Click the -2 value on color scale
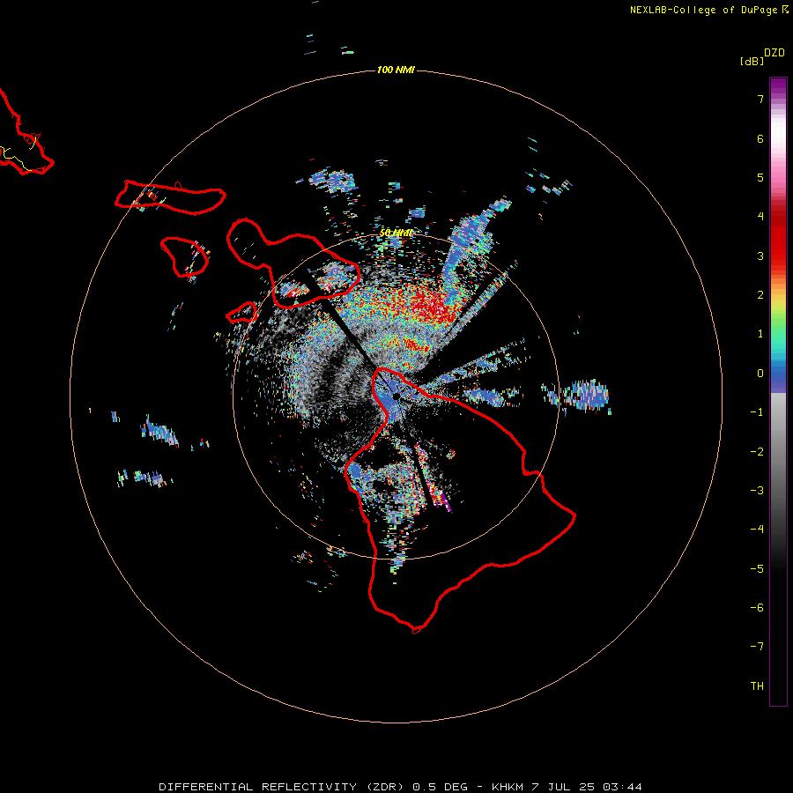 coord(757,452)
